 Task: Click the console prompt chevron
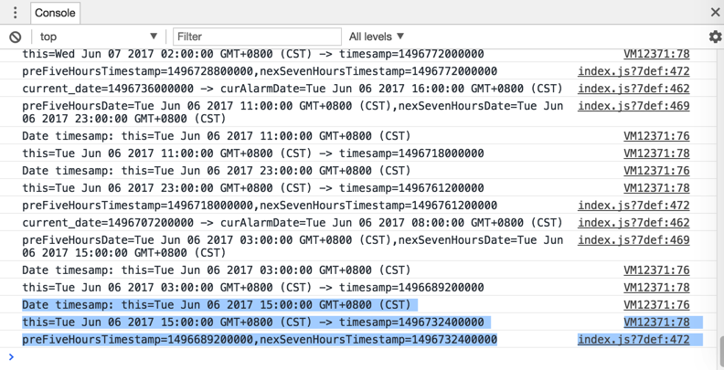pos(12,356)
